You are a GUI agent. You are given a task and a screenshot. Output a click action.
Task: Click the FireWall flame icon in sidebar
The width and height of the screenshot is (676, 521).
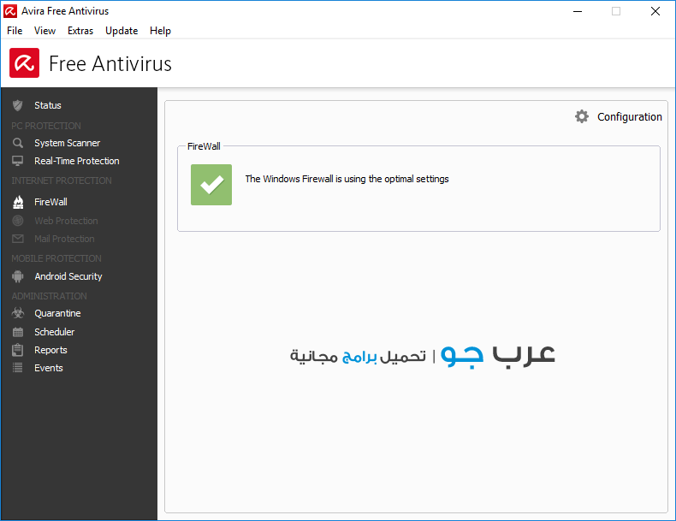pos(18,202)
